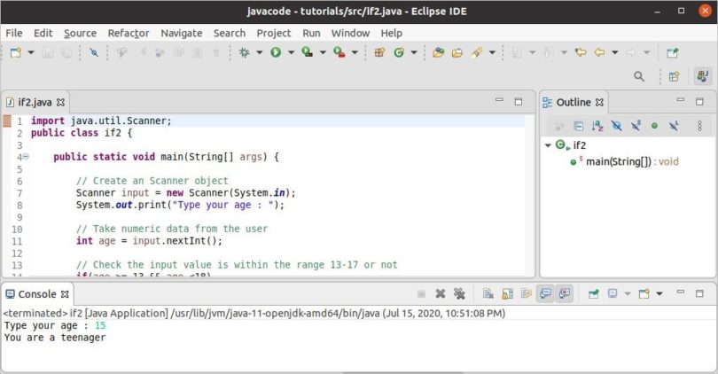Start debugging with the bug icon
This screenshot has height=374, width=718.
click(x=245, y=53)
